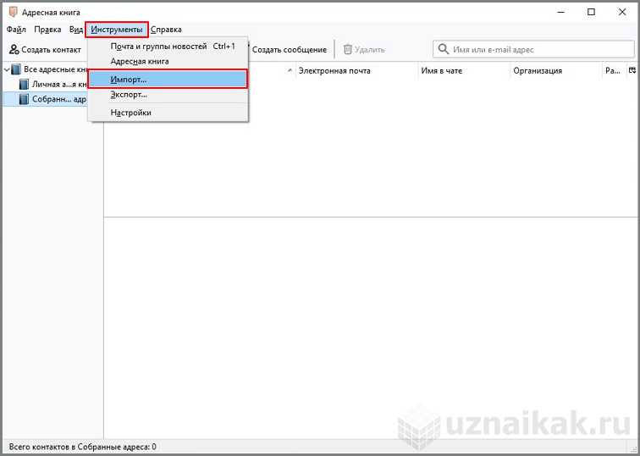Click the Инструменты menu
The image size is (640, 456).
pos(117,30)
